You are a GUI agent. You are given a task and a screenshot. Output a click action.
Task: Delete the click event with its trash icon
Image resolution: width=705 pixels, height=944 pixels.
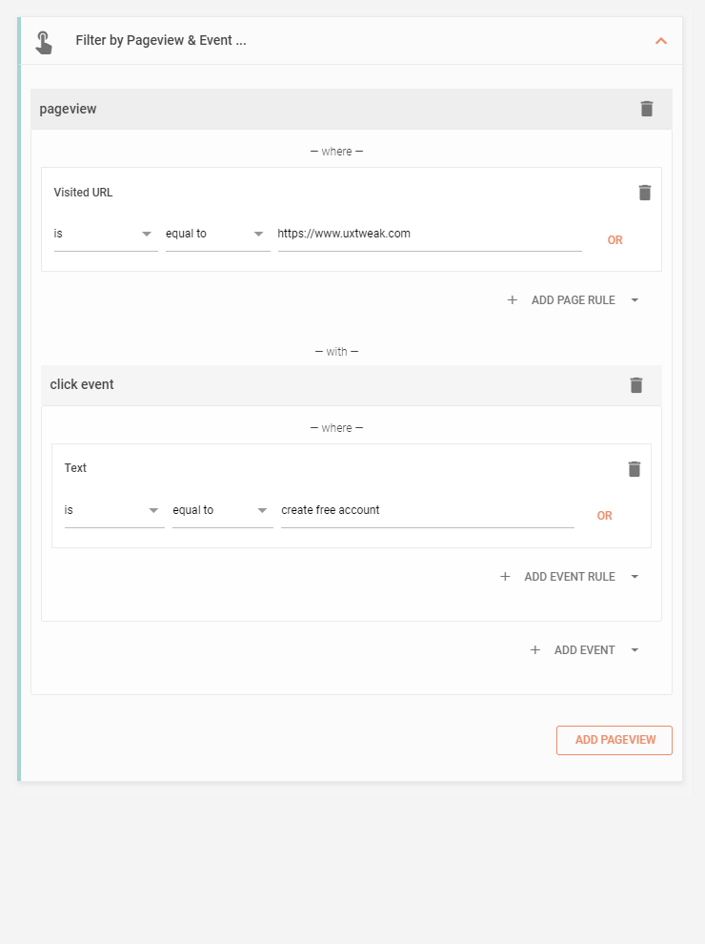(x=635, y=385)
